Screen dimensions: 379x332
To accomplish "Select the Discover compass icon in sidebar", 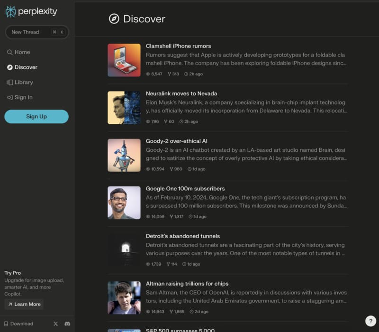I will [10, 67].
